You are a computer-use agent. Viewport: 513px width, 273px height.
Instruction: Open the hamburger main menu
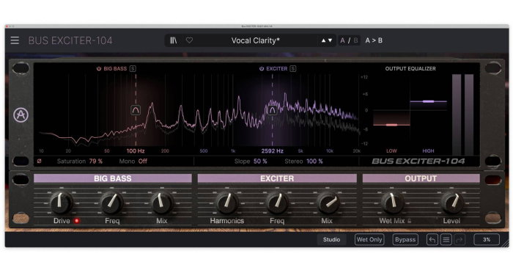tap(15, 40)
